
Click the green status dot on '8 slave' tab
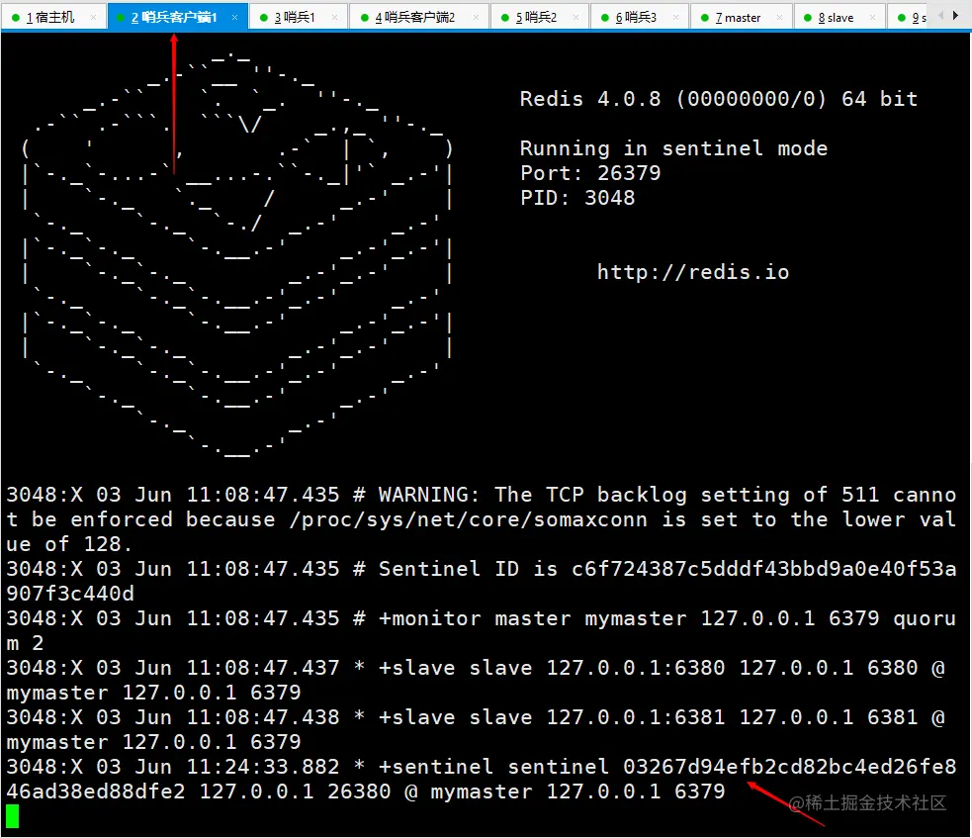point(807,18)
